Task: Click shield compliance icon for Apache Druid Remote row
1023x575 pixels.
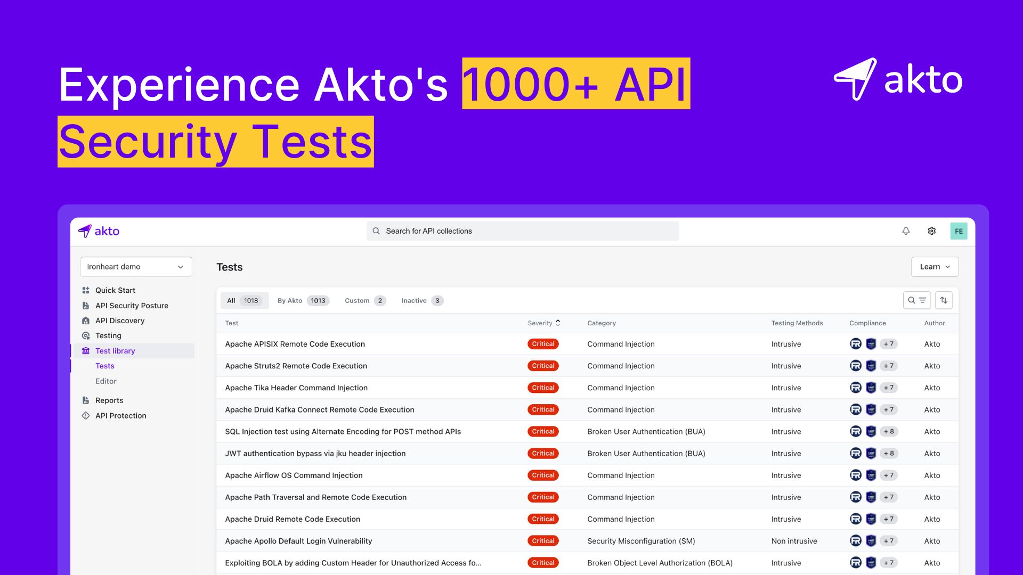Action: click(x=871, y=519)
